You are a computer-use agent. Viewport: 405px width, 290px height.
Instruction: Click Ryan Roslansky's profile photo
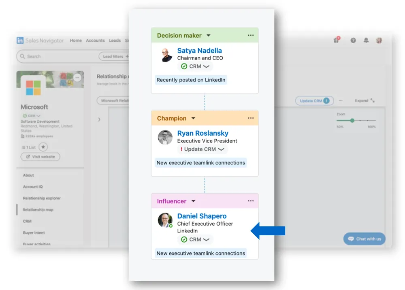pos(165,137)
